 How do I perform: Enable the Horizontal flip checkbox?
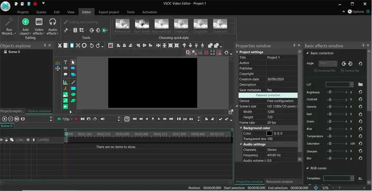coord(315,71)
